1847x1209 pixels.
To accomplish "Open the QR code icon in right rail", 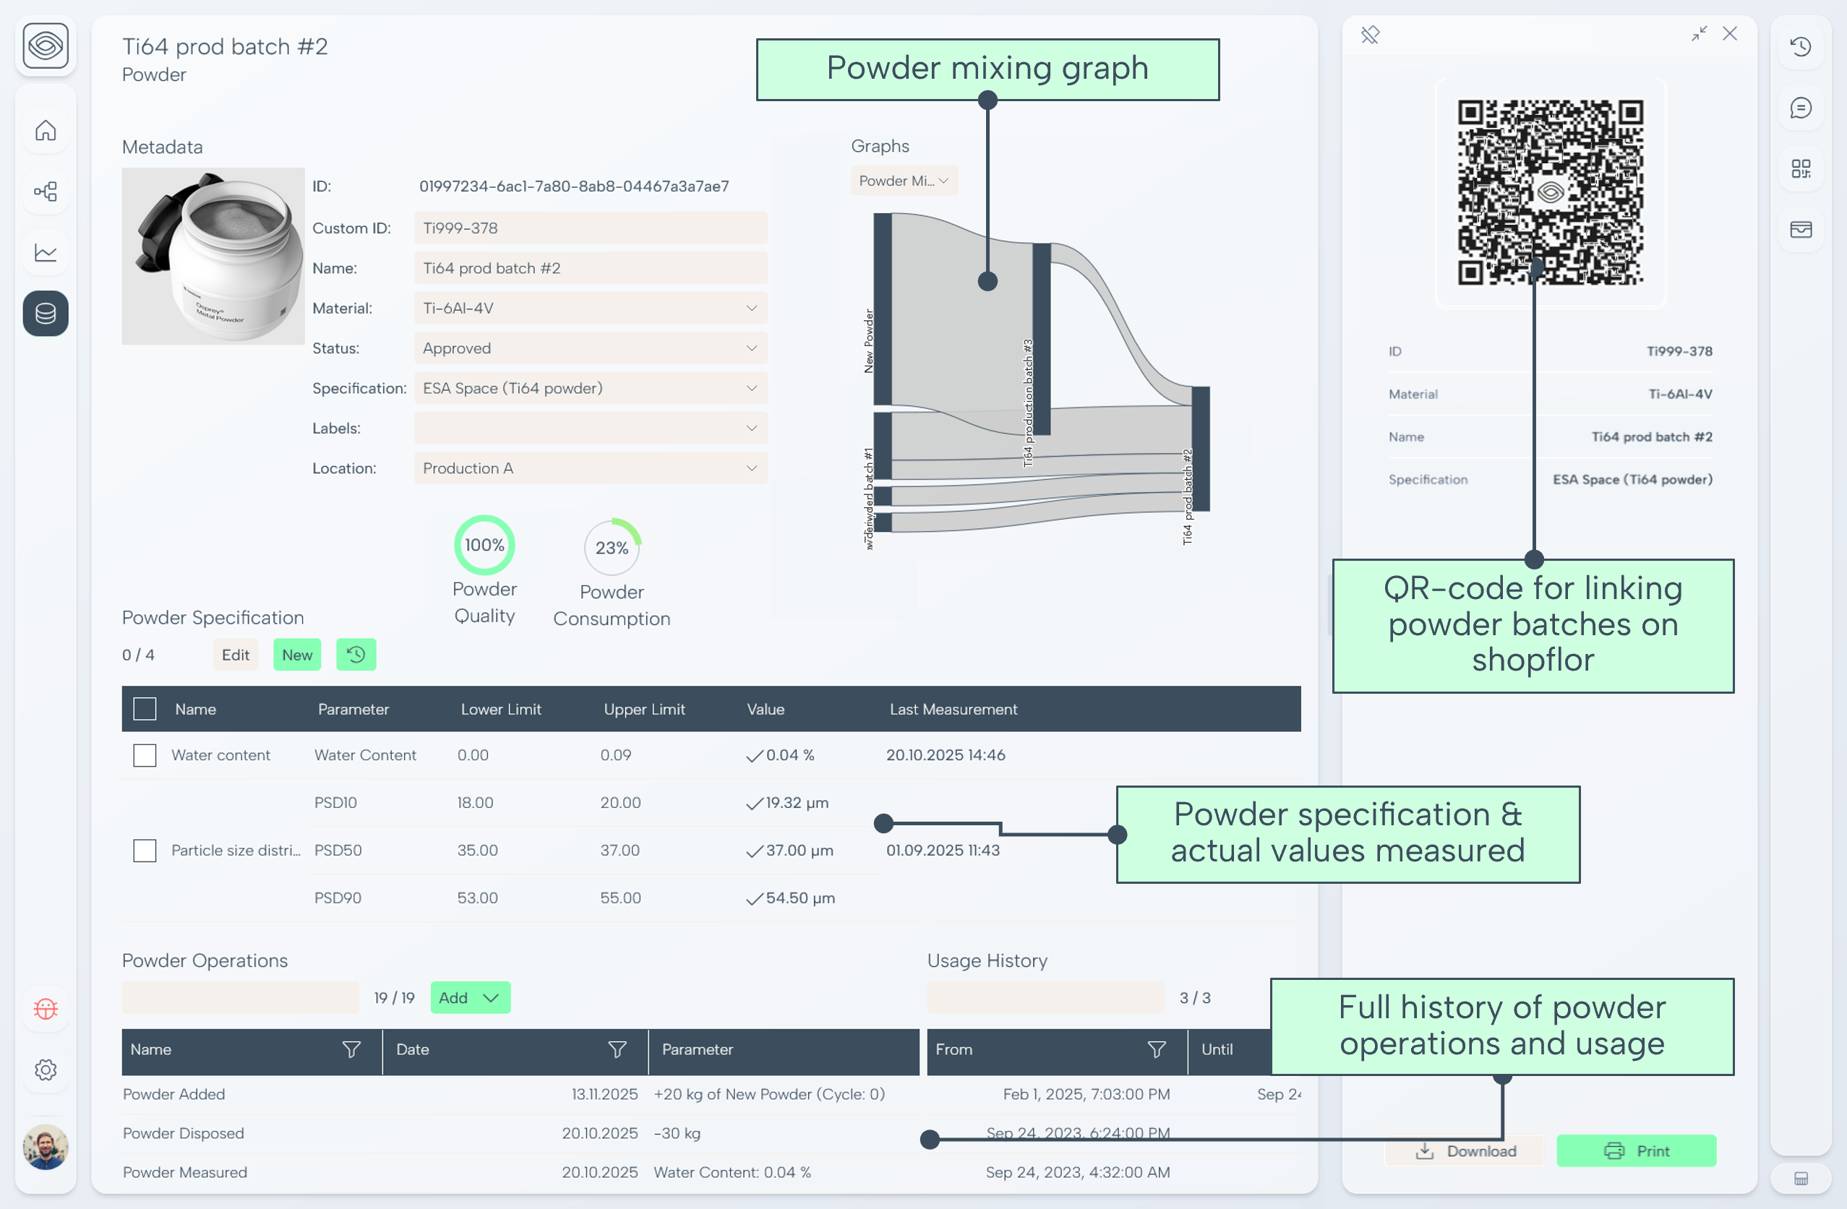I will [x=1801, y=168].
